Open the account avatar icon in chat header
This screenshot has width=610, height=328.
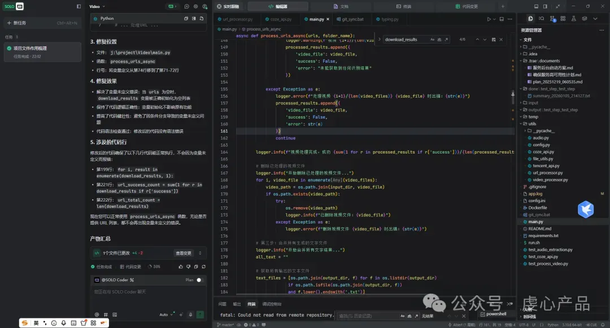[x=204, y=6]
